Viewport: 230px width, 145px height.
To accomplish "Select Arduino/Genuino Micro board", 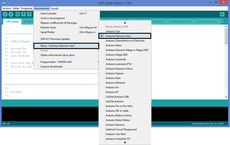I will (x=125, y=69).
